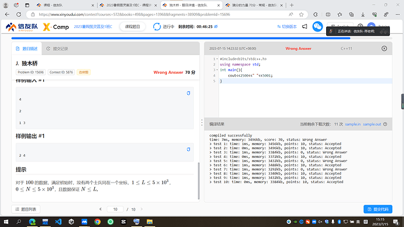Copy sample output #1 with copy icon
Screen dimensions: 404x227
[x=189, y=149]
